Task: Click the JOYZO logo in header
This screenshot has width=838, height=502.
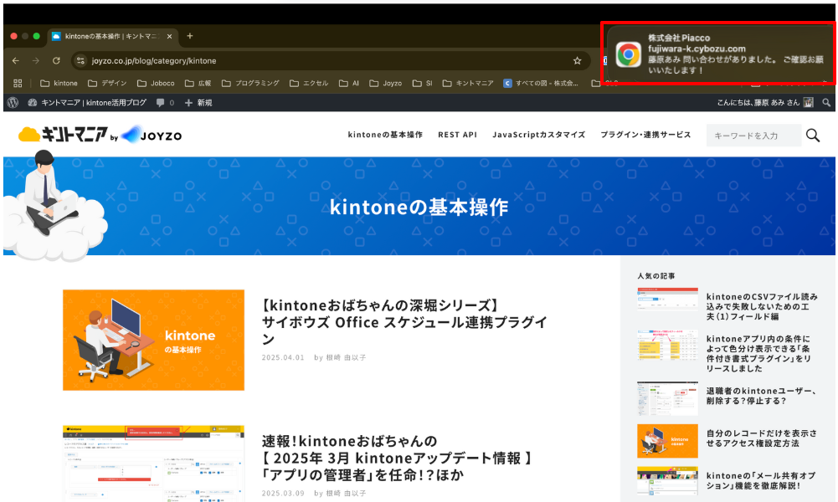Action: (152, 135)
